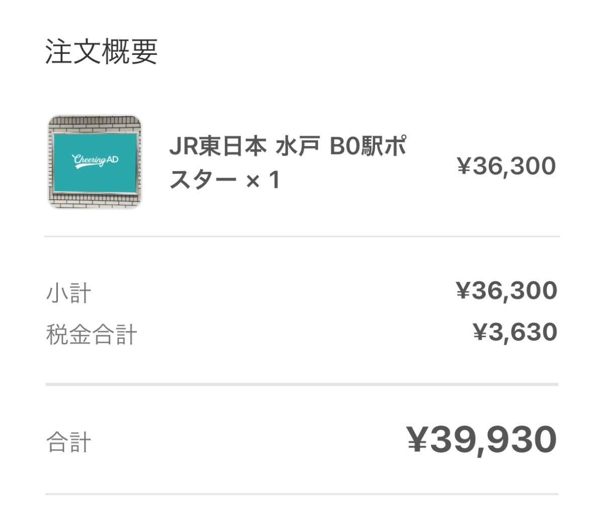
Task: Click the × 1 quantity indicator
Action: 262,180
